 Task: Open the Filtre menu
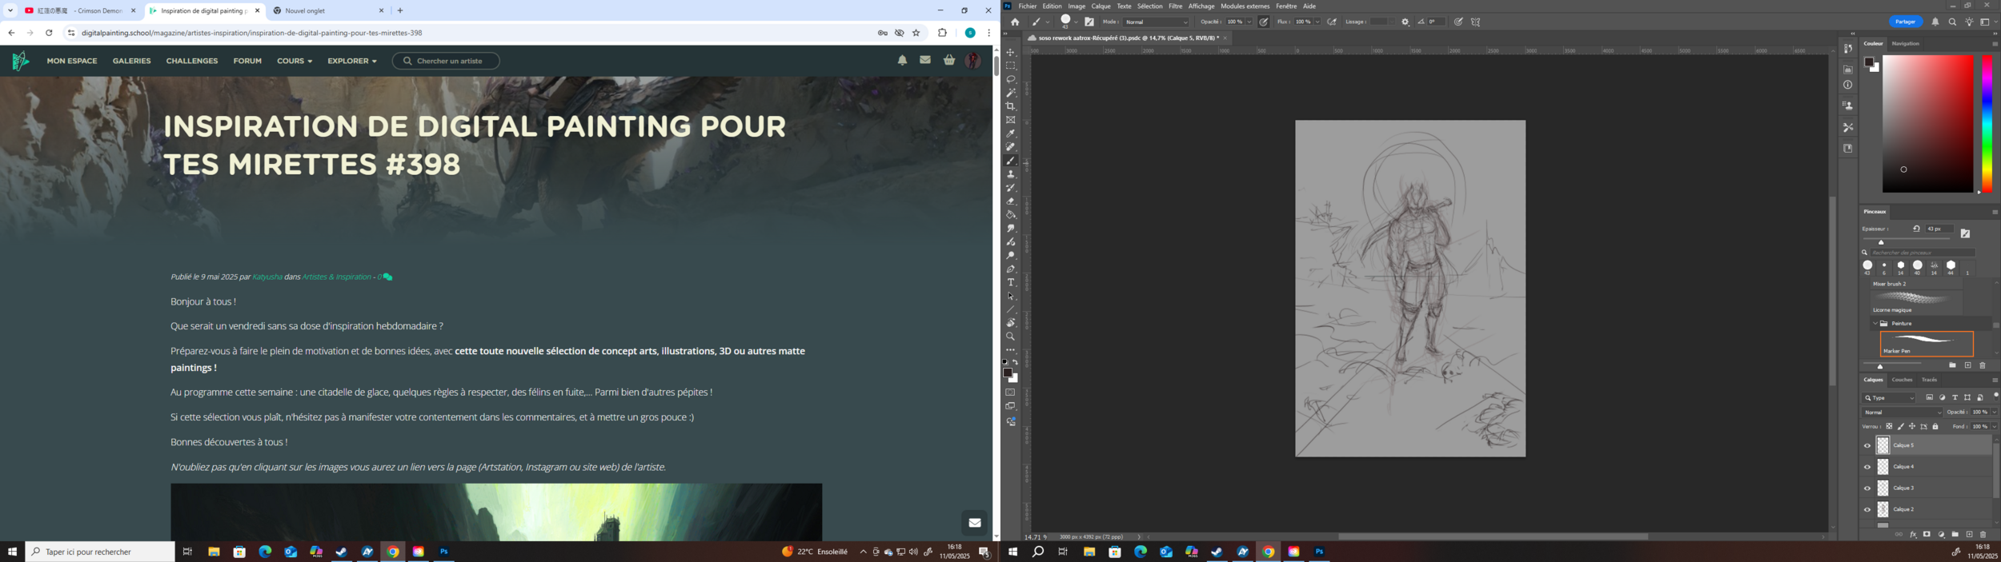1175,6
